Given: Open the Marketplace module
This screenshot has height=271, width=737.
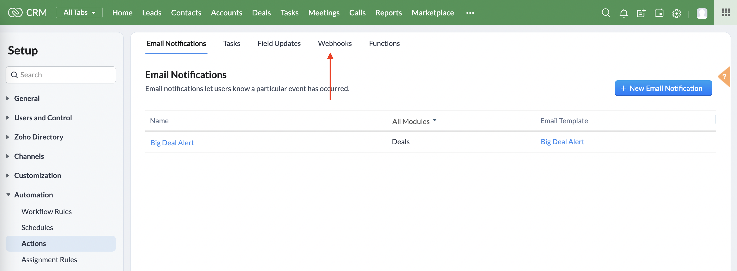Looking at the screenshot, I should (433, 12).
